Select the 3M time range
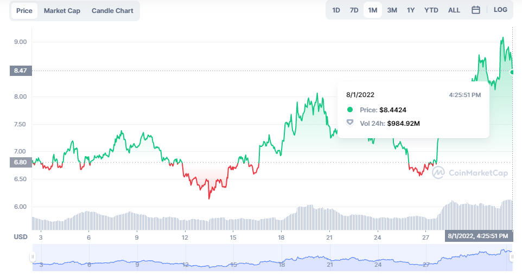This screenshot has height=276, width=522. pyautogui.click(x=392, y=10)
